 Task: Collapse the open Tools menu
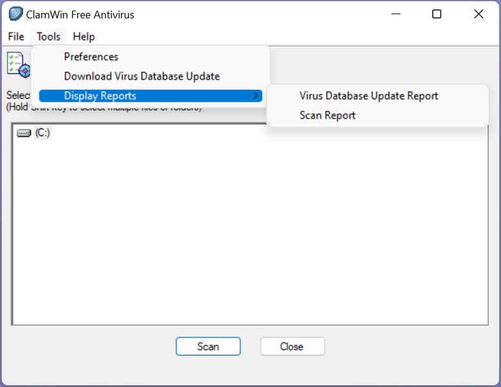(48, 37)
